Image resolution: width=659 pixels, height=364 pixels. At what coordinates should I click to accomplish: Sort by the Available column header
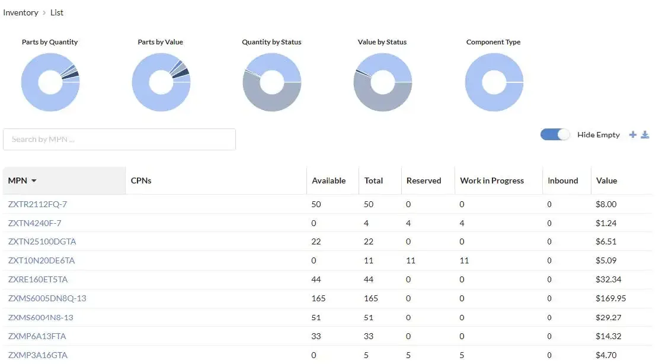(x=328, y=181)
